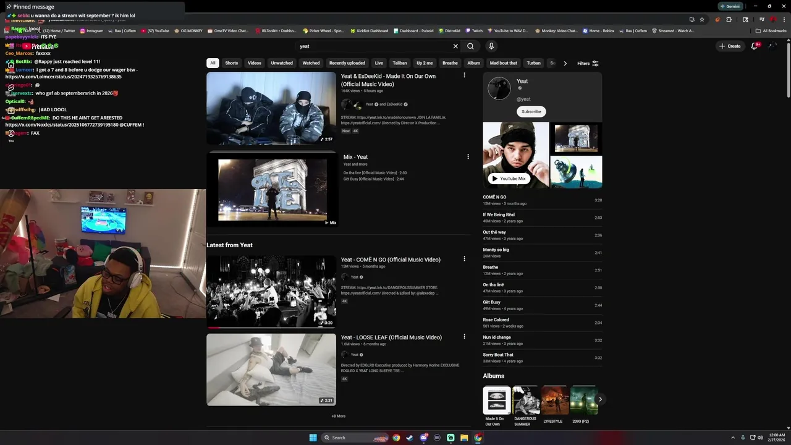
Task: Select the Recently uploaded filter chip
Action: point(347,63)
